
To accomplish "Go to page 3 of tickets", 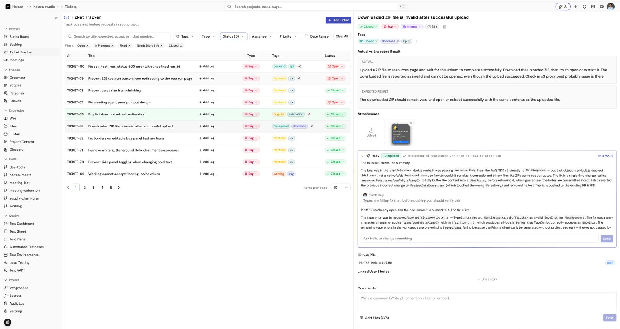I will point(93,188).
